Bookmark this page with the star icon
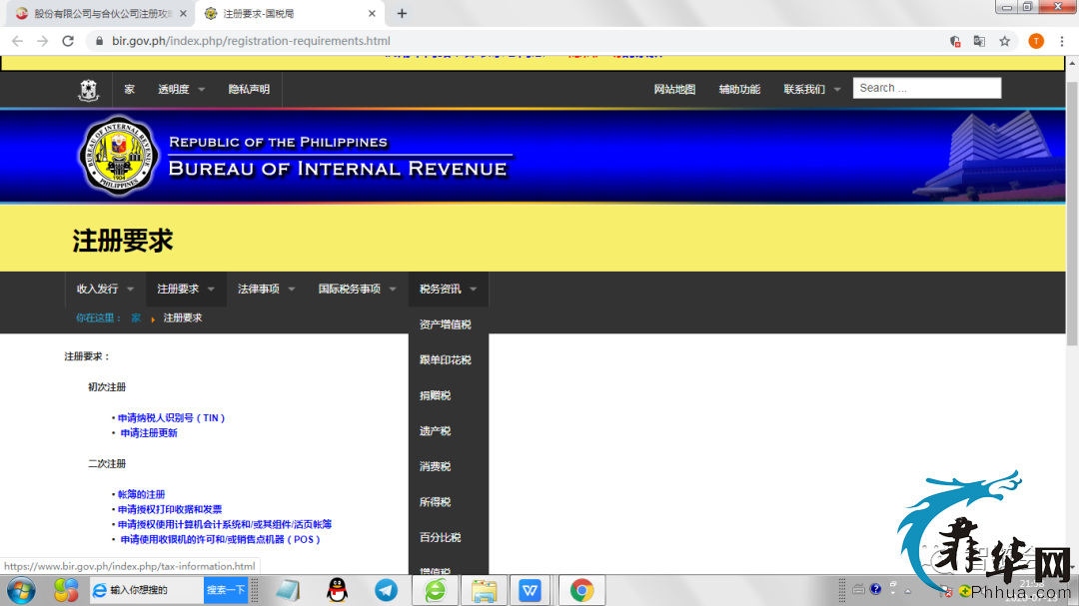The height and width of the screenshot is (606, 1079). point(1005,41)
